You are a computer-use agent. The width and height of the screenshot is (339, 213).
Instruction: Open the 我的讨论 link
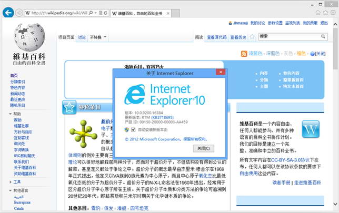257,23
